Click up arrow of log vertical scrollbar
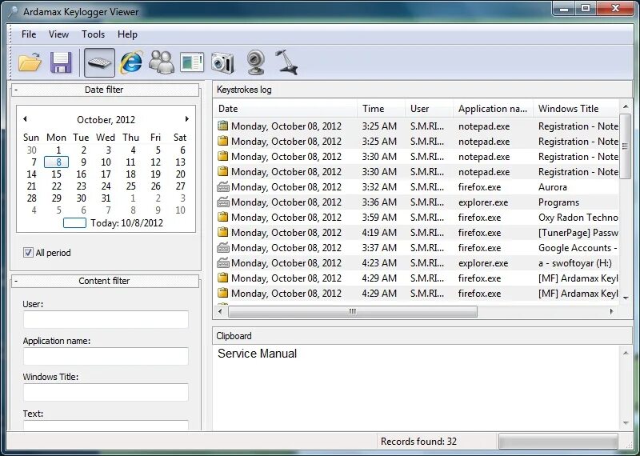Image resolution: width=640 pixels, height=456 pixels. pos(626,106)
